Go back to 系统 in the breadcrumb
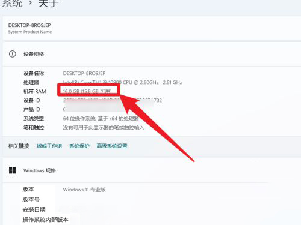 point(13,4)
